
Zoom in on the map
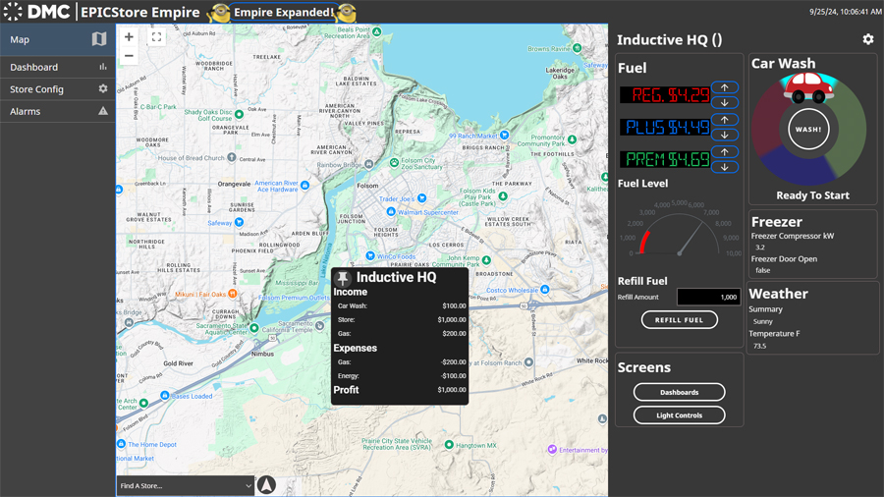(x=129, y=37)
